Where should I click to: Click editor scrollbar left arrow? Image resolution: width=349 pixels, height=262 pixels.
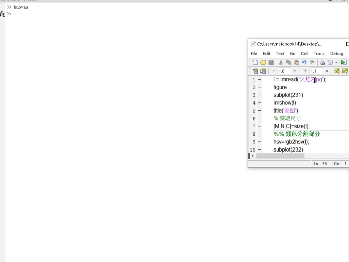tap(253, 156)
